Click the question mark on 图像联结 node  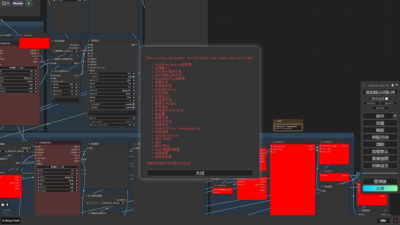[385, 211]
